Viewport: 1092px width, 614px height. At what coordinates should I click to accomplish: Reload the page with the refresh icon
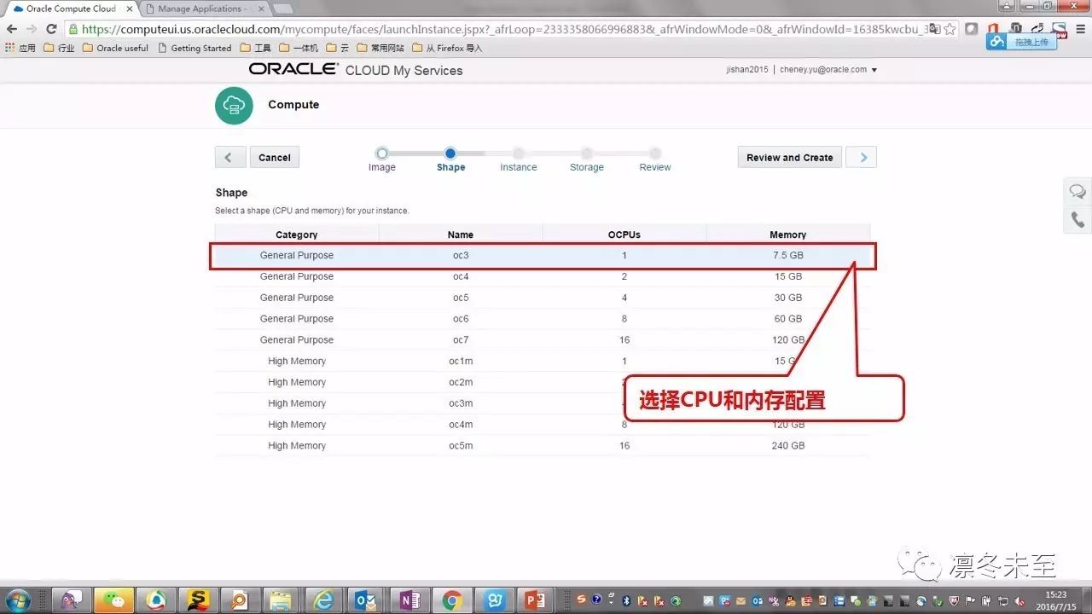pyautogui.click(x=51, y=29)
